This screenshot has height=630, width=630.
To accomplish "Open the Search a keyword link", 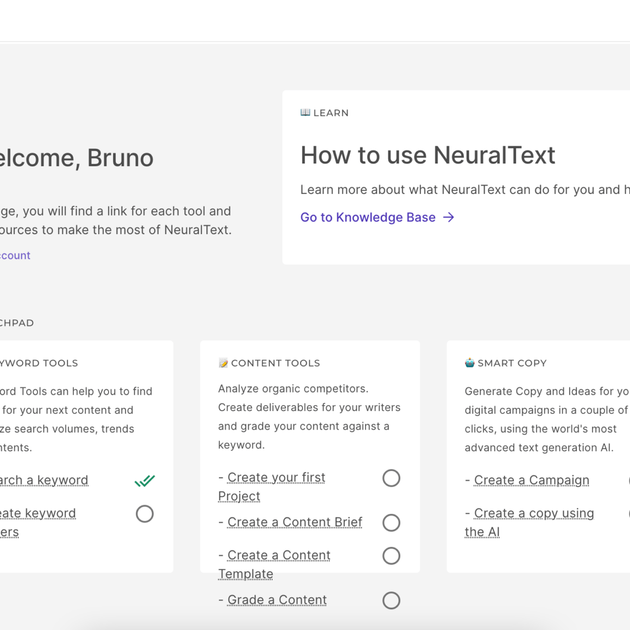I will click(x=43, y=480).
